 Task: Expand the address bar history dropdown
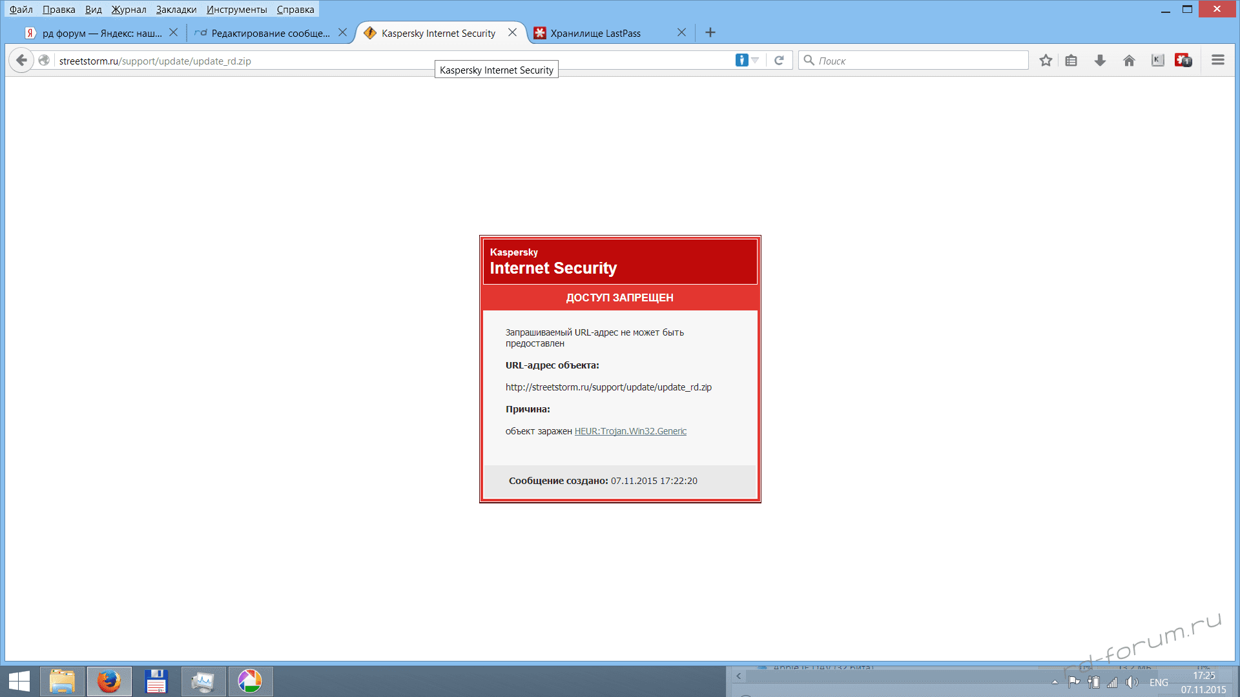[x=755, y=61]
